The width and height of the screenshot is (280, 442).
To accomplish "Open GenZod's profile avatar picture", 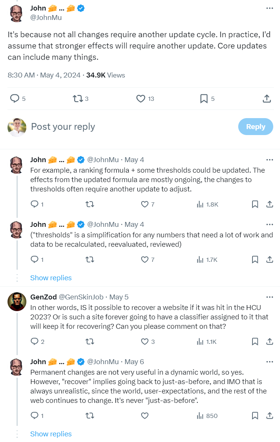I will point(17,302).
